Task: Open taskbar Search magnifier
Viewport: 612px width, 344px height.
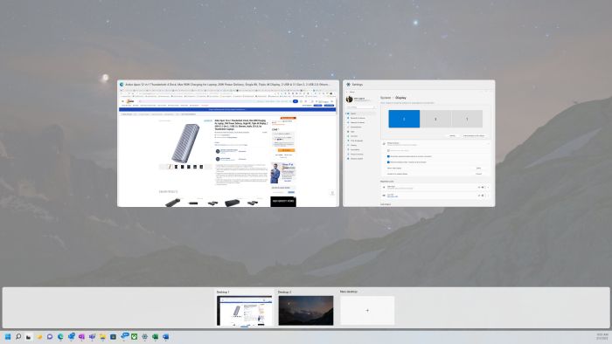Action: (18, 337)
